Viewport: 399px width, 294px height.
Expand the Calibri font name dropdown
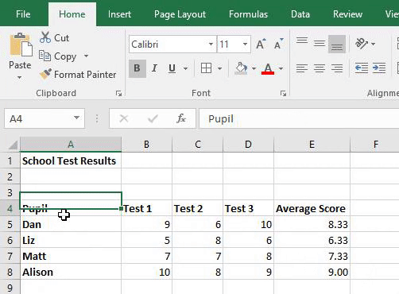[x=211, y=44]
